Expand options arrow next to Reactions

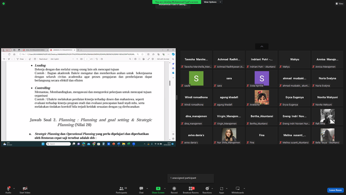pyautogui.click(x=212, y=188)
